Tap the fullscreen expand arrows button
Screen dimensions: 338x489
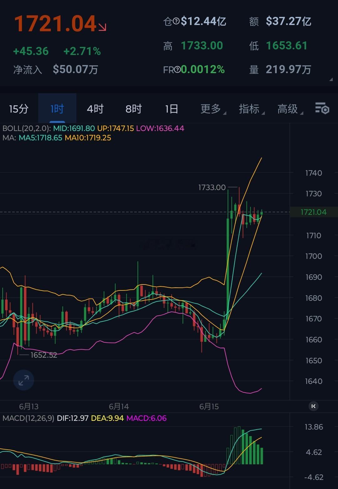(23, 380)
